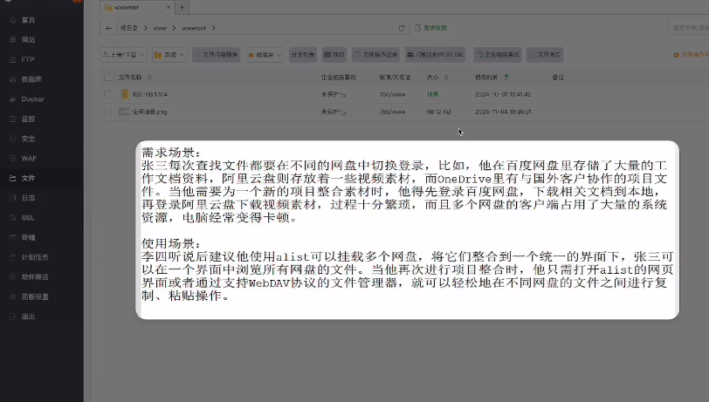
Task: Click the 企业级防篡改 column header
Action: (339, 78)
